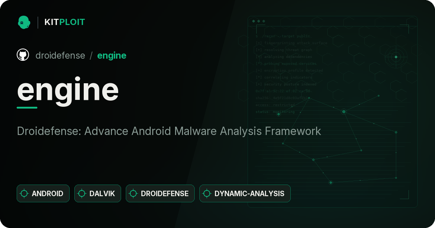Click the radar target icon in terminal panel

click(396, 57)
